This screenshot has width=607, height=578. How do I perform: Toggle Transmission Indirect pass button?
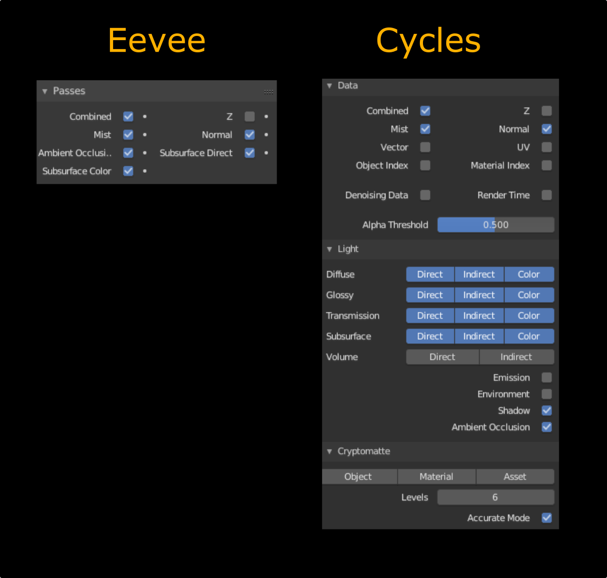pyautogui.click(x=479, y=316)
